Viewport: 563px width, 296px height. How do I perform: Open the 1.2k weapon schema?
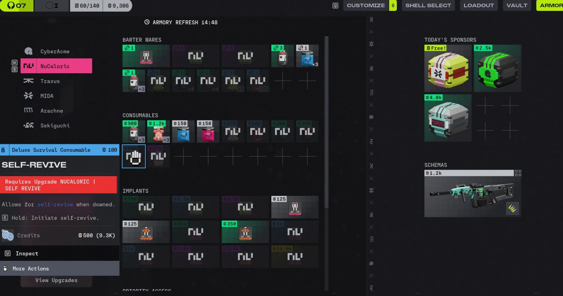point(472,193)
